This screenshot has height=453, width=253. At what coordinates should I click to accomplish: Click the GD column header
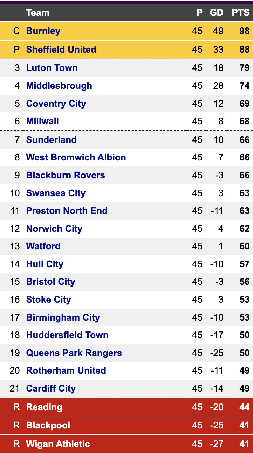tap(216, 13)
